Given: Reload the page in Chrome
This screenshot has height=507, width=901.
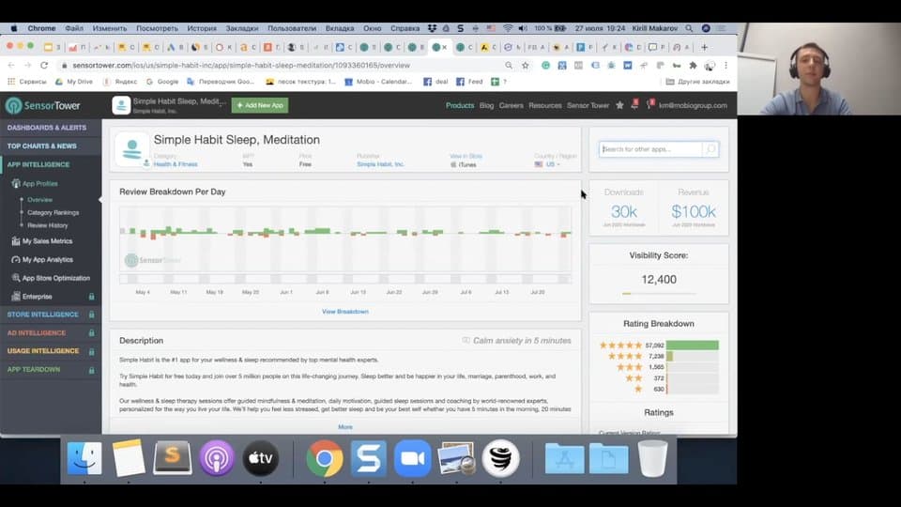Looking at the screenshot, I should (44, 66).
